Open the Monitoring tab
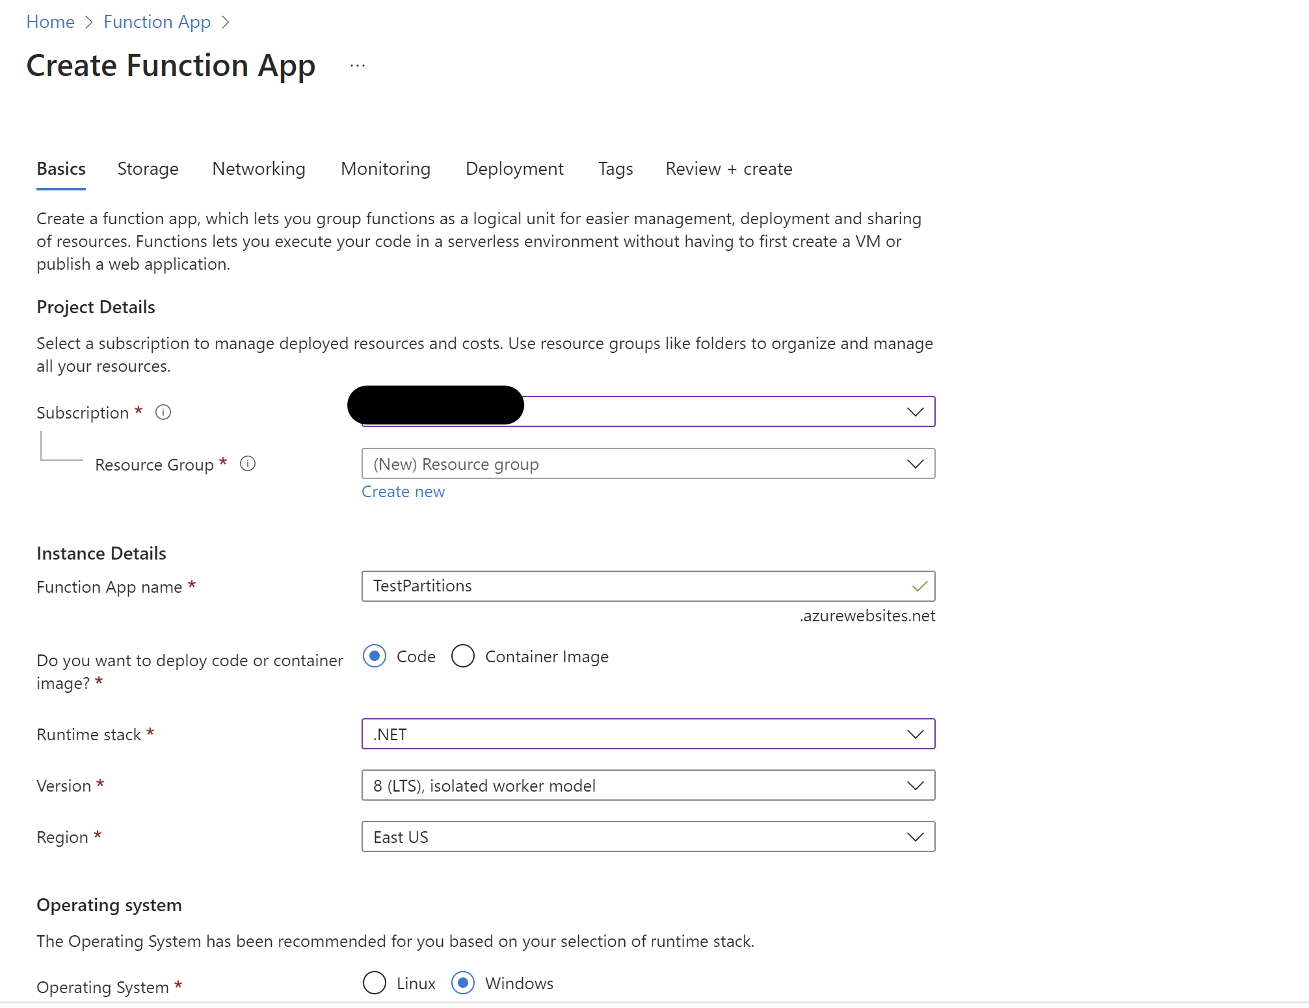 click(386, 169)
